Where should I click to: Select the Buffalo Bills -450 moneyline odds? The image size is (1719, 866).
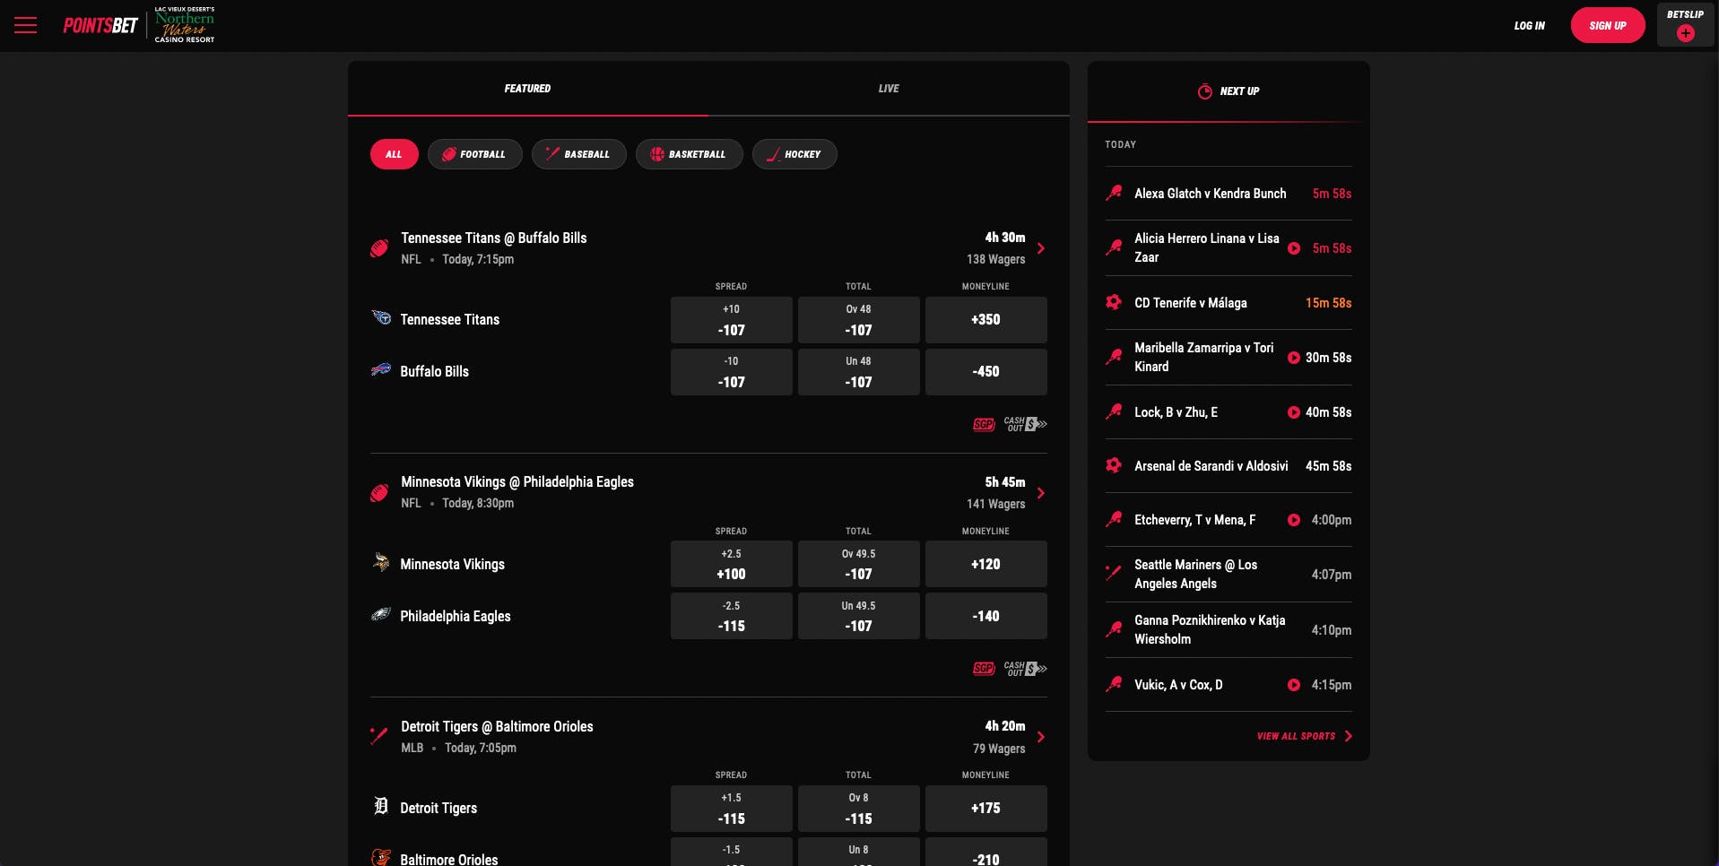985,371
